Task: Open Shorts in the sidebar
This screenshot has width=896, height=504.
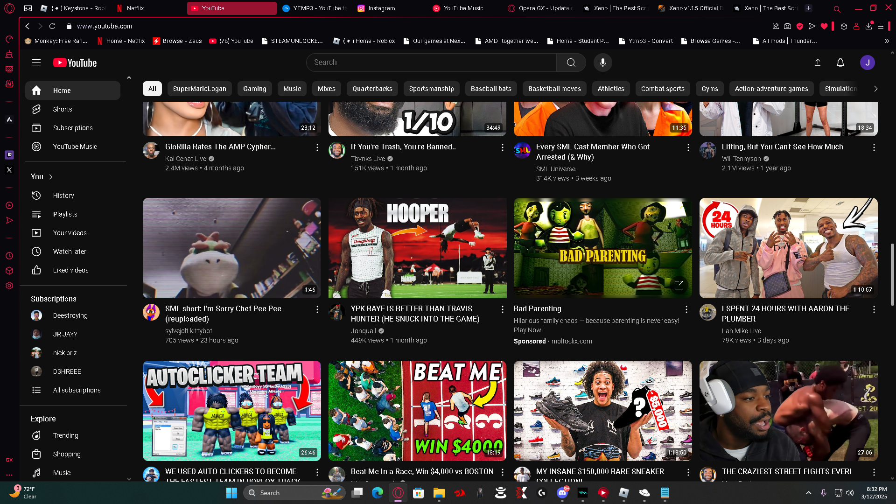Action: (73, 109)
